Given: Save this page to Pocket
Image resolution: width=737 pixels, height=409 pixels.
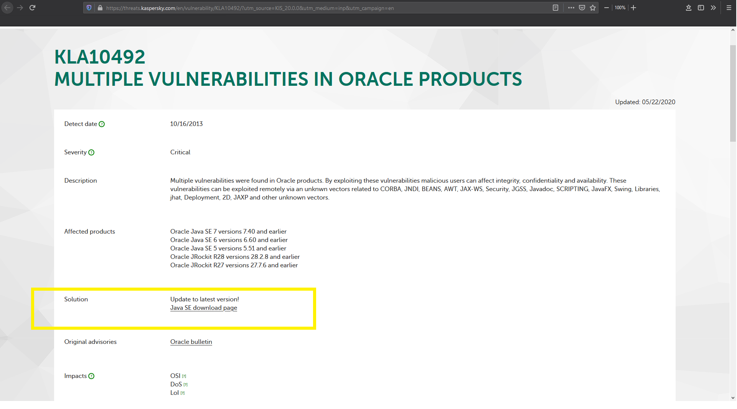Looking at the screenshot, I should pyautogui.click(x=582, y=8).
